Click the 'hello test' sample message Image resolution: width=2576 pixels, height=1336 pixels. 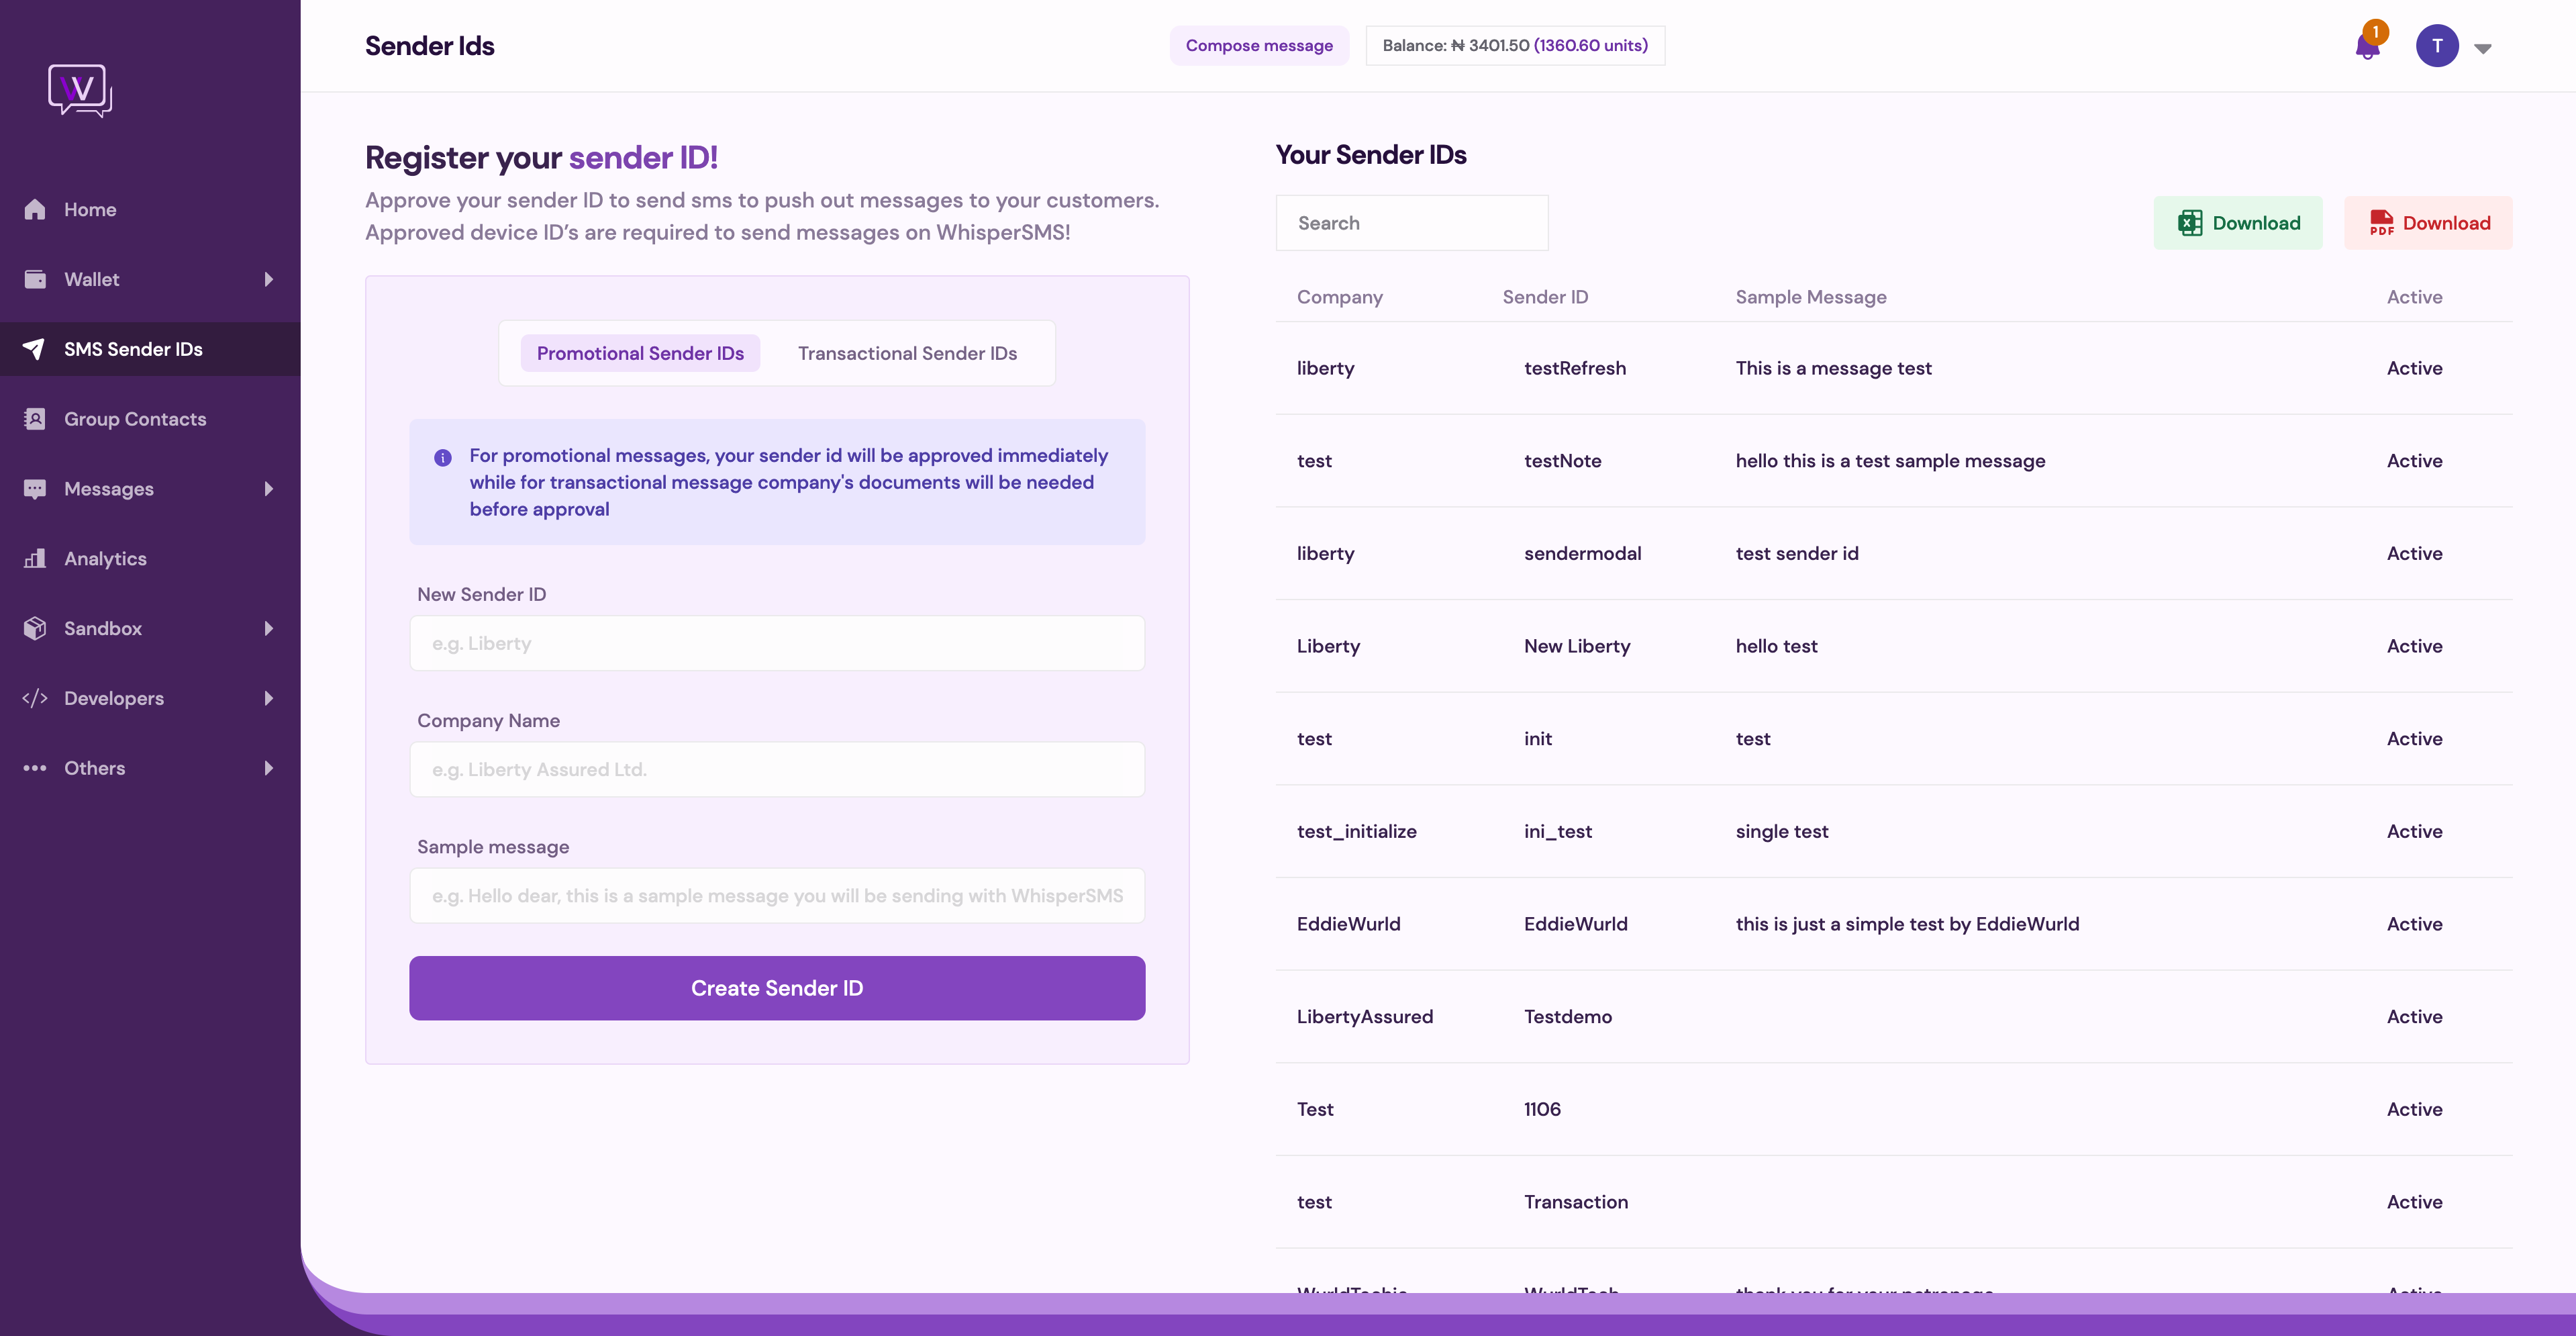click(1776, 646)
